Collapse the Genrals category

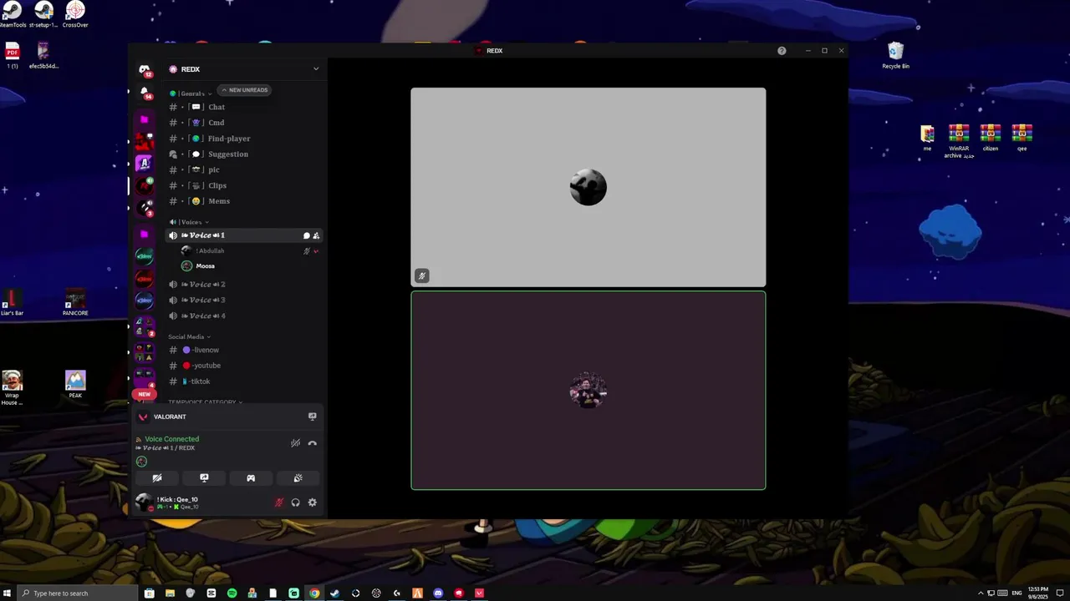point(191,93)
